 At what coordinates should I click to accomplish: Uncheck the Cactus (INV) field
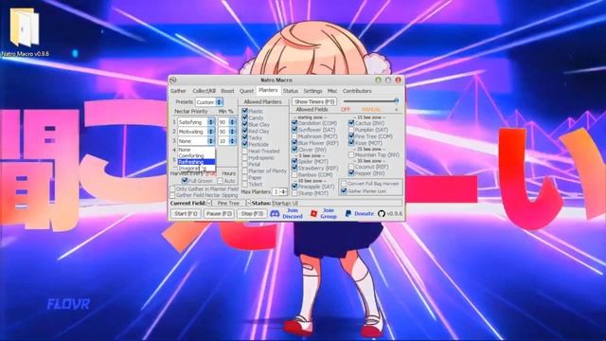(x=351, y=123)
